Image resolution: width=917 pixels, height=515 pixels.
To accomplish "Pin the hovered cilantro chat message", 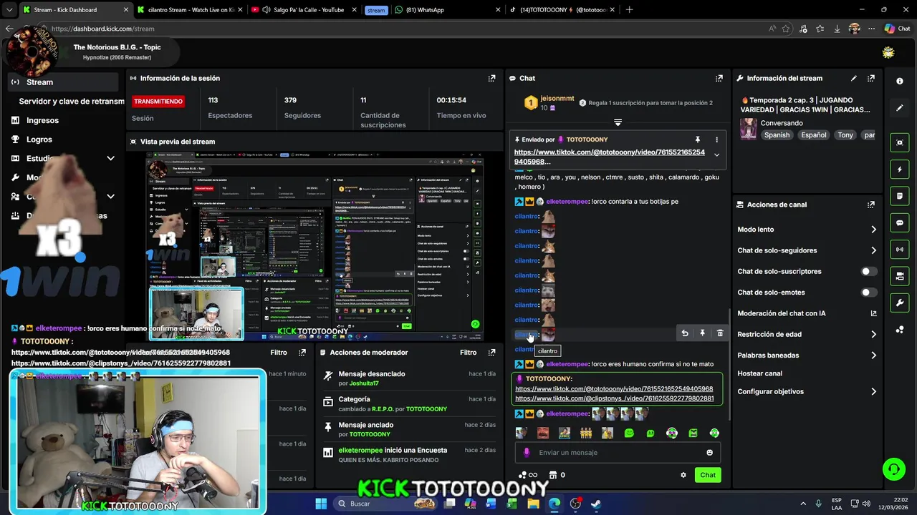I will pyautogui.click(x=702, y=333).
